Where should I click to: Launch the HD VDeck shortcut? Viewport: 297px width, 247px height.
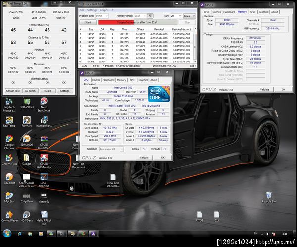(27, 217)
